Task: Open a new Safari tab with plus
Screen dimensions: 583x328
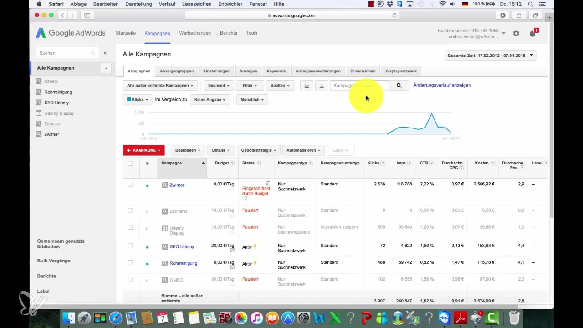Action: pyautogui.click(x=550, y=18)
